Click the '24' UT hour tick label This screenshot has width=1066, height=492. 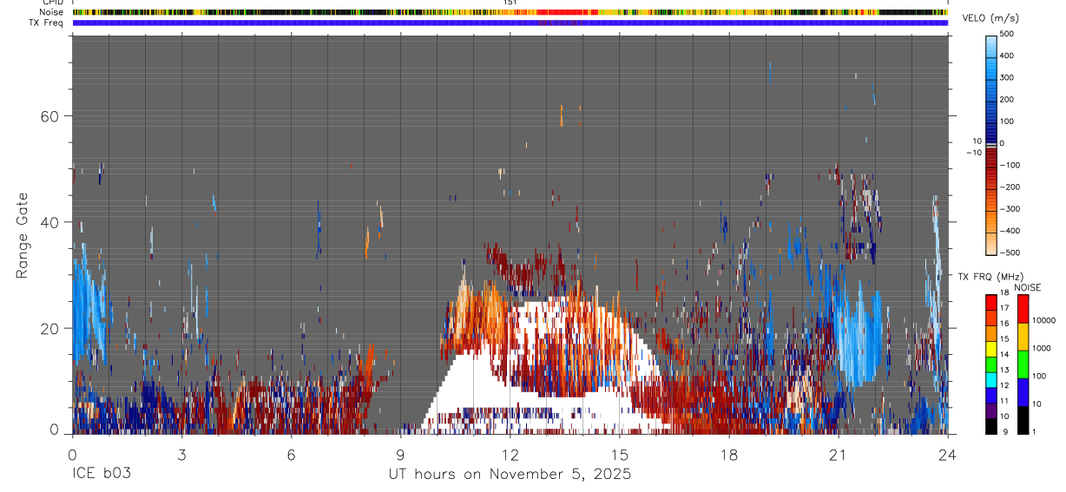pyautogui.click(x=947, y=454)
